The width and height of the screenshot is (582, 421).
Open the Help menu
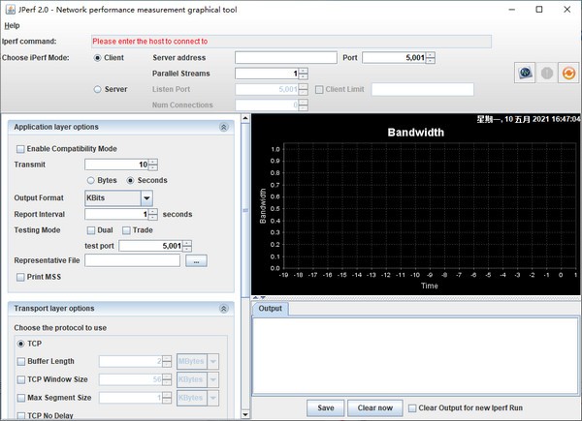point(12,25)
